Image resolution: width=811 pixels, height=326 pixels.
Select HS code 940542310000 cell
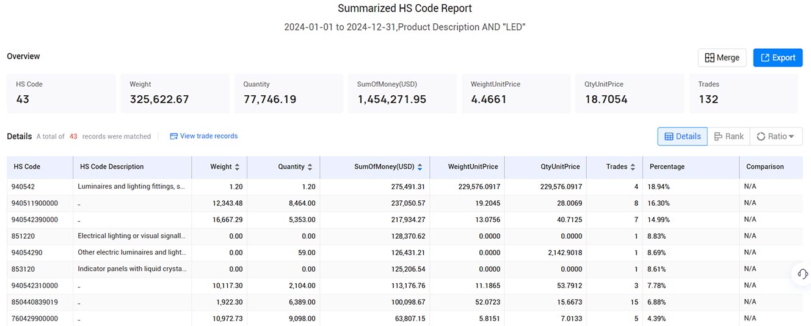pyautogui.click(x=35, y=285)
